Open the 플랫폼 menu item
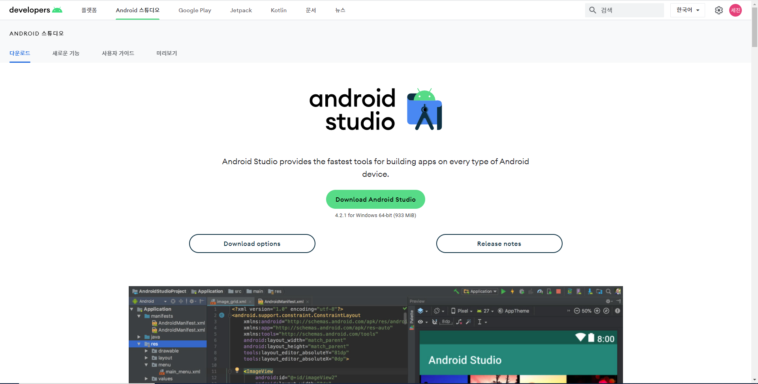Viewport: 758px width, 384px height. click(x=89, y=10)
